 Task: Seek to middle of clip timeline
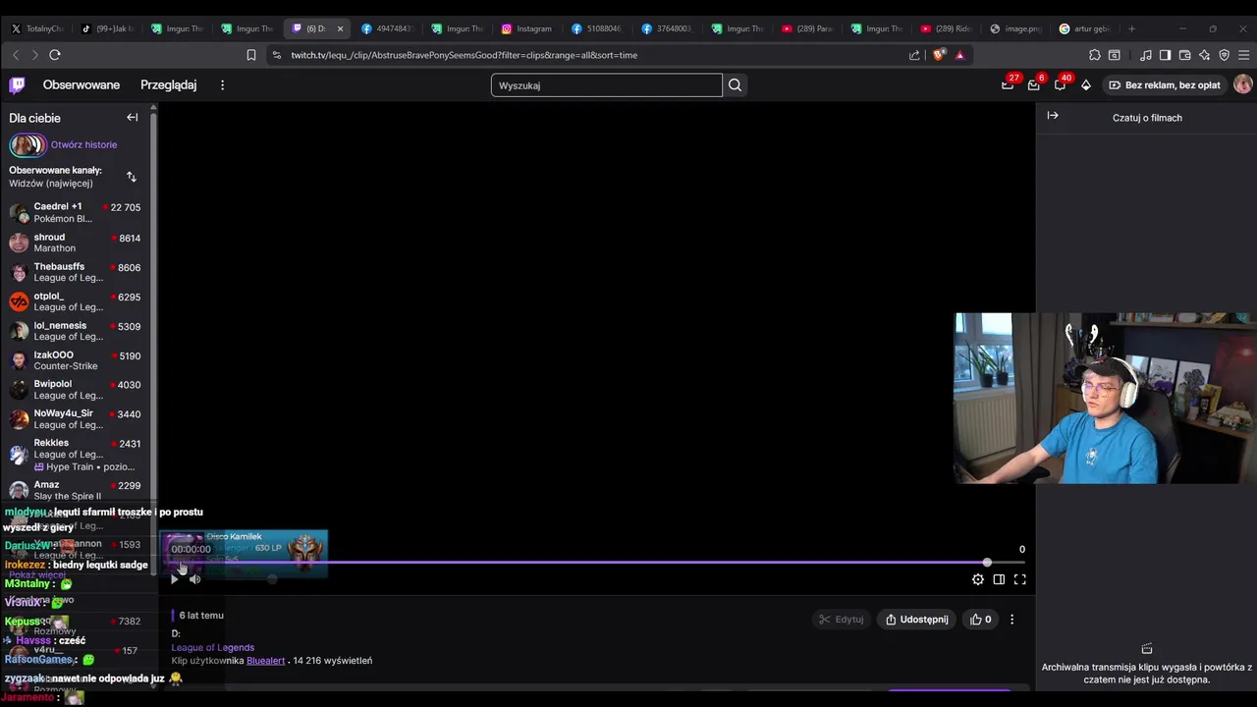(597, 563)
